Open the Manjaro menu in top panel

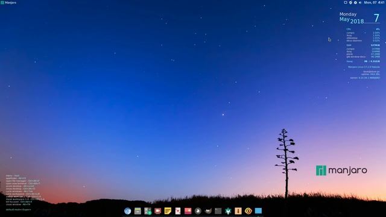8,2
